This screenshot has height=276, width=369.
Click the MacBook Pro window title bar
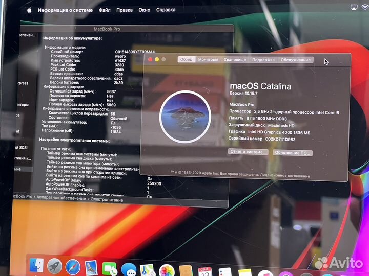coord(127,29)
